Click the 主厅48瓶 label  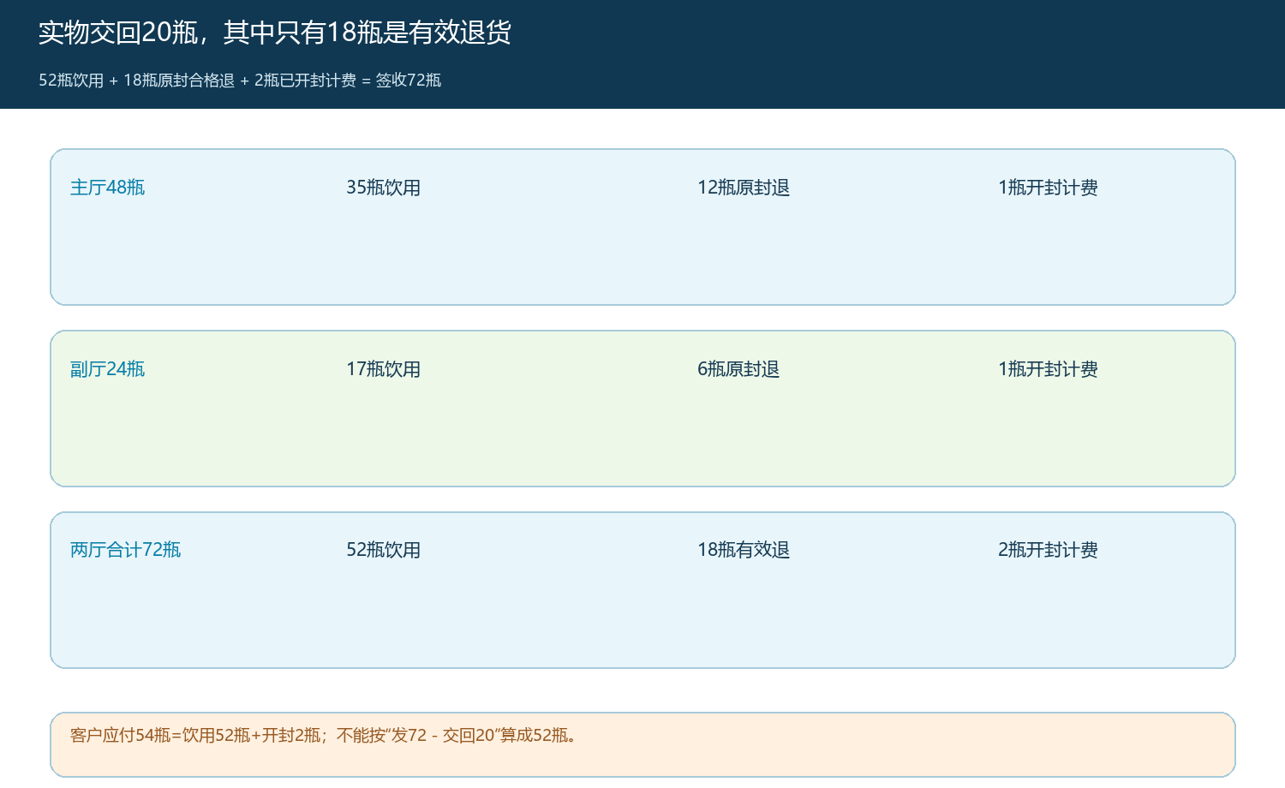pos(107,188)
